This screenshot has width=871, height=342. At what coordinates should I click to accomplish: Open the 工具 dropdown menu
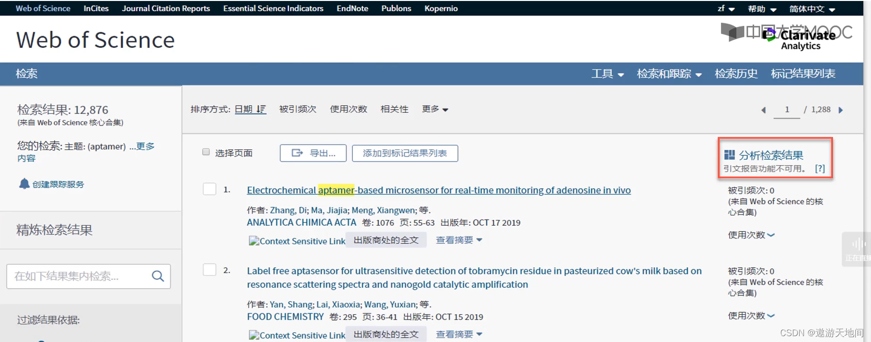point(608,74)
